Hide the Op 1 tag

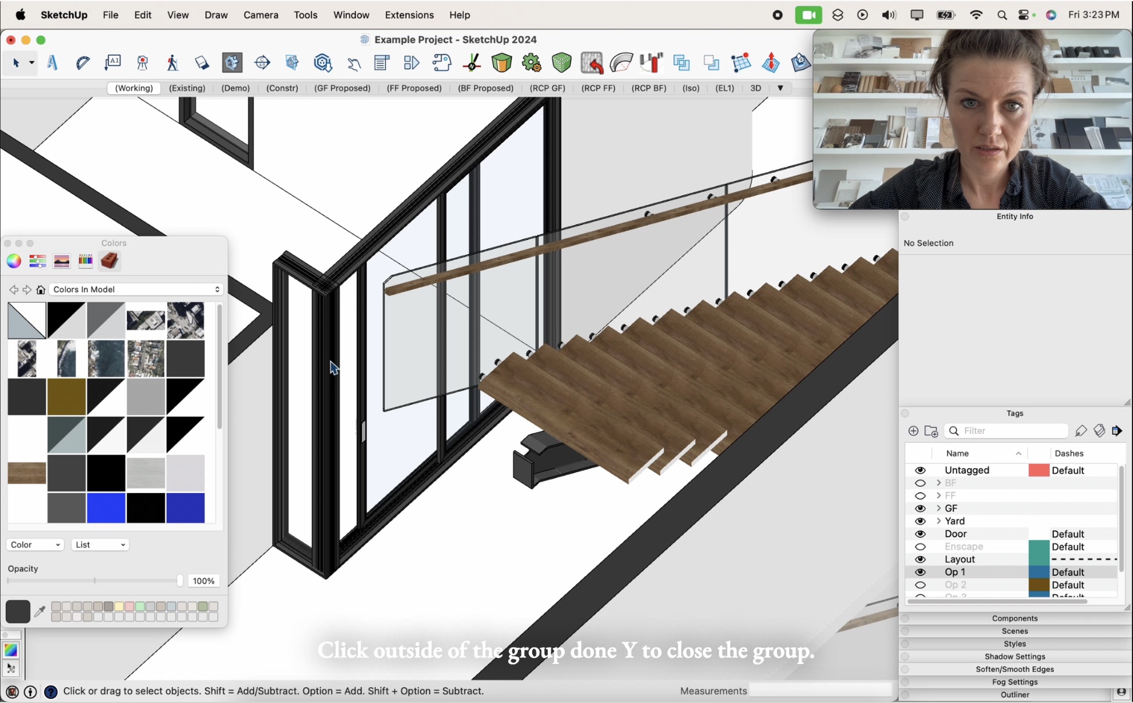click(921, 572)
